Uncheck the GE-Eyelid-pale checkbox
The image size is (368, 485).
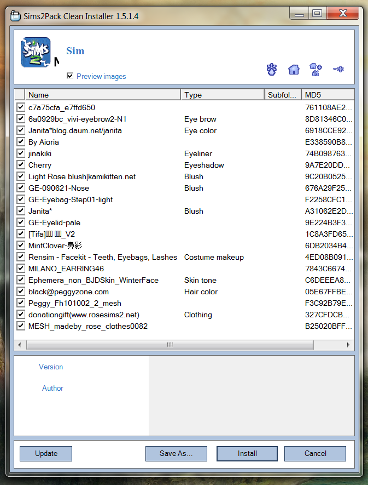coord(21,222)
